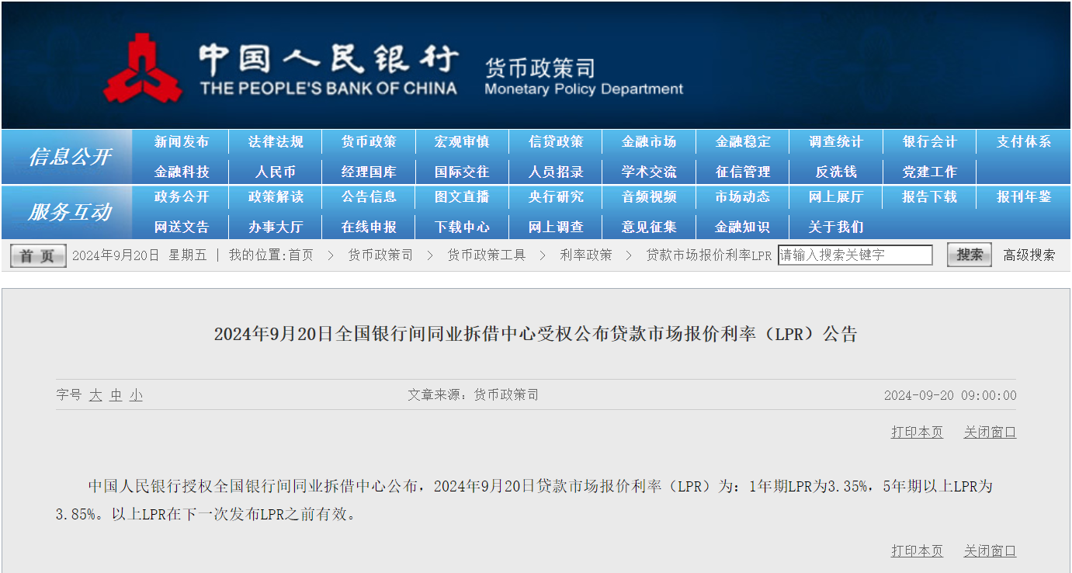Click 打印本页 to print the page

point(916,432)
